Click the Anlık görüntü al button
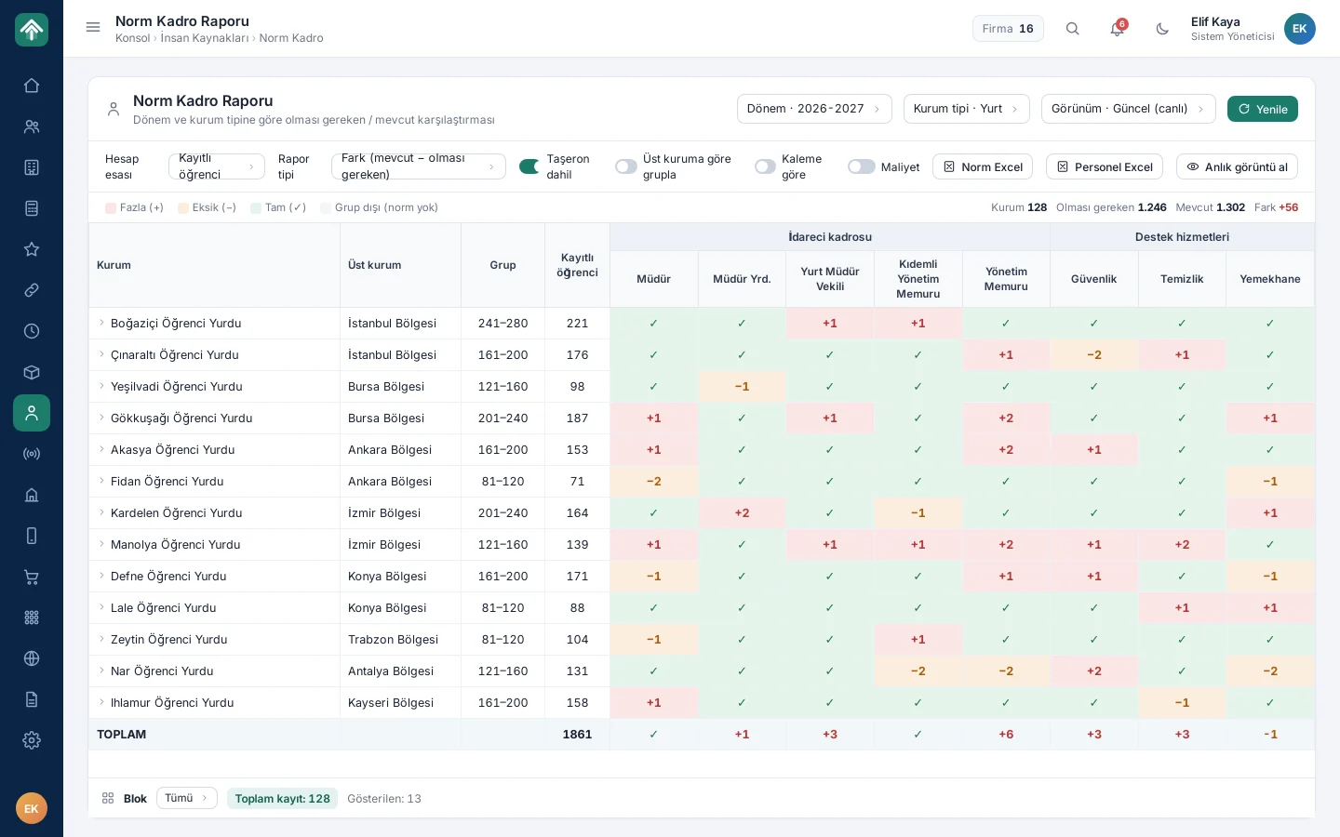 (x=1237, y=166)
